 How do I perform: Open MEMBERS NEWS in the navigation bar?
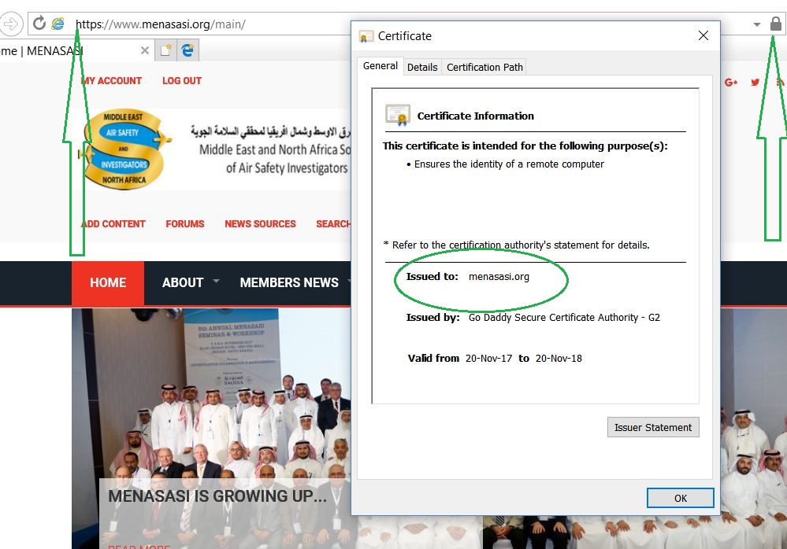289,282
